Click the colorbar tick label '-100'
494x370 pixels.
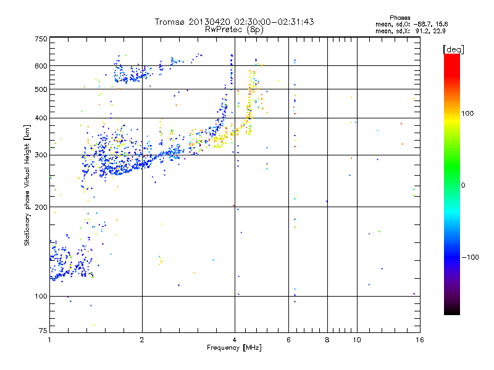click(x=470, y=257)
